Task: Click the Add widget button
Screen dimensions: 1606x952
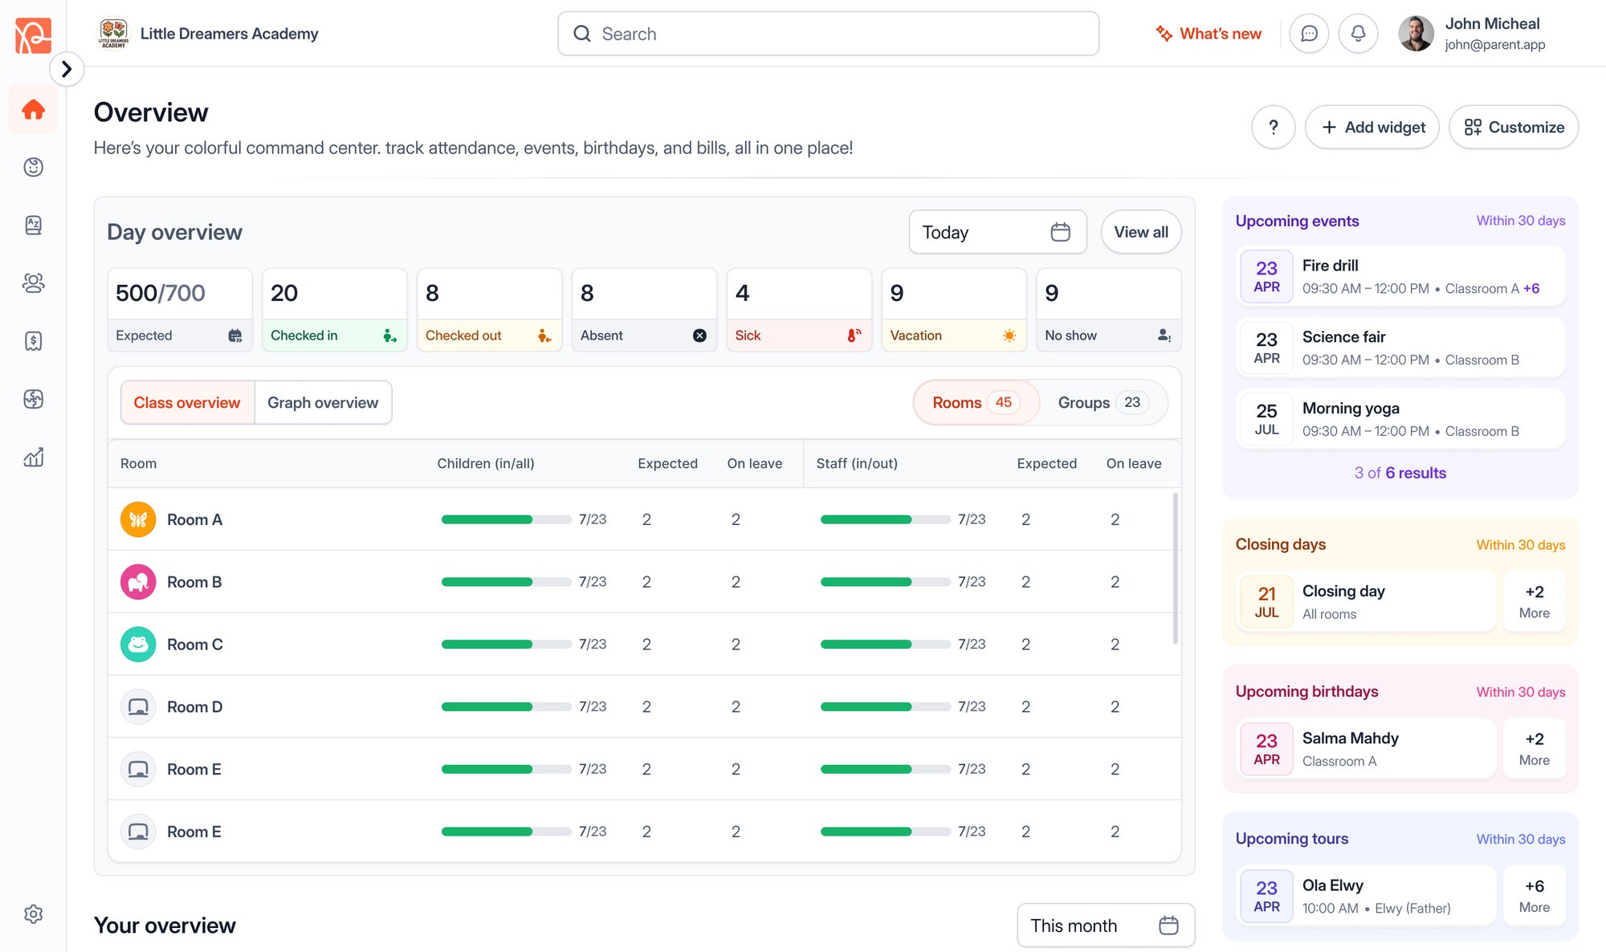Action: [x=1372, y=127]
